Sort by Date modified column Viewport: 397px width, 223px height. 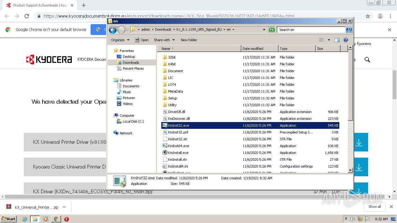click(260, 49)
